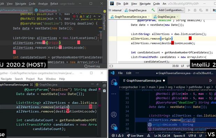This screenshot has height=138, width=216.
Task: Expand the VS Code overflow menu ellipsis
Action: 137,73
